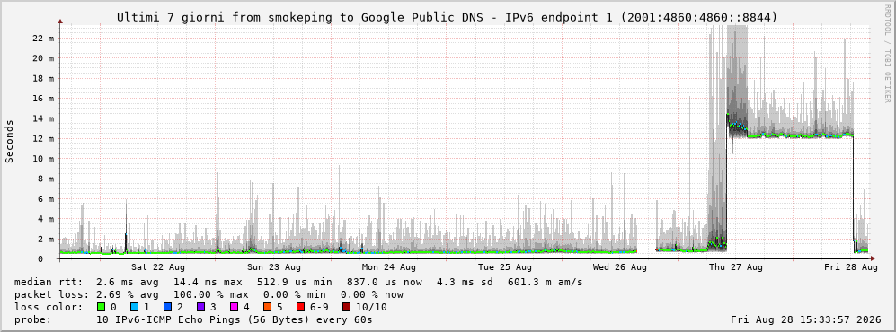
Task: Click the Thu 27 Aug axis label
Action: pos(736,267)
